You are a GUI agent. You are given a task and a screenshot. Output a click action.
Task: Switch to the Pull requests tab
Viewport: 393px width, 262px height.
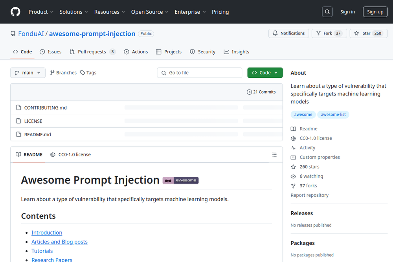[x=93, y=51]
